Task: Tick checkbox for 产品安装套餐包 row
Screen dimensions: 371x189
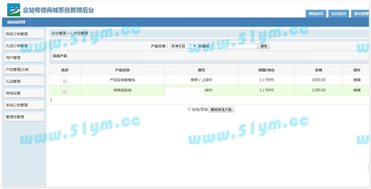Action: [65, 81]
